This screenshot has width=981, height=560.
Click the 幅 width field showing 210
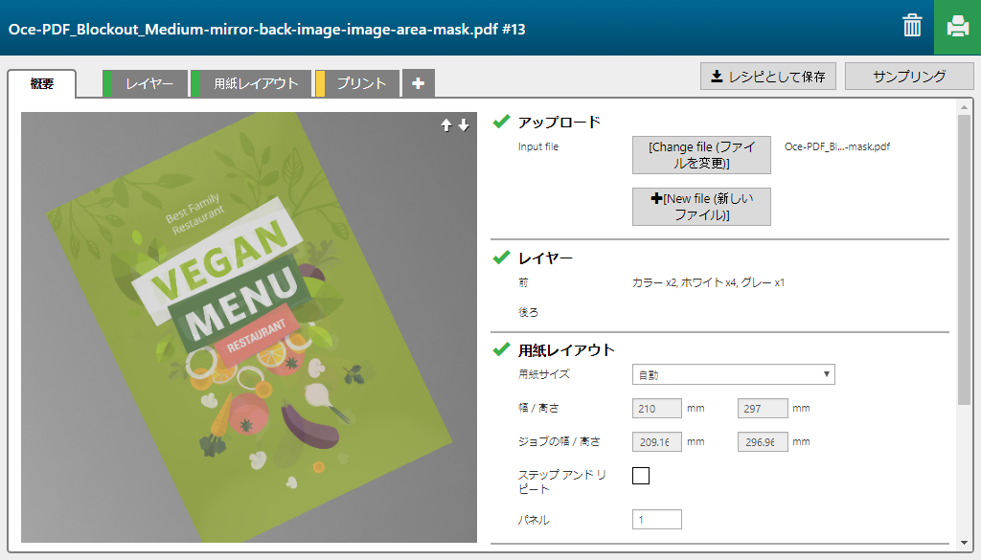pyautogui.click(x=657, y=408)
